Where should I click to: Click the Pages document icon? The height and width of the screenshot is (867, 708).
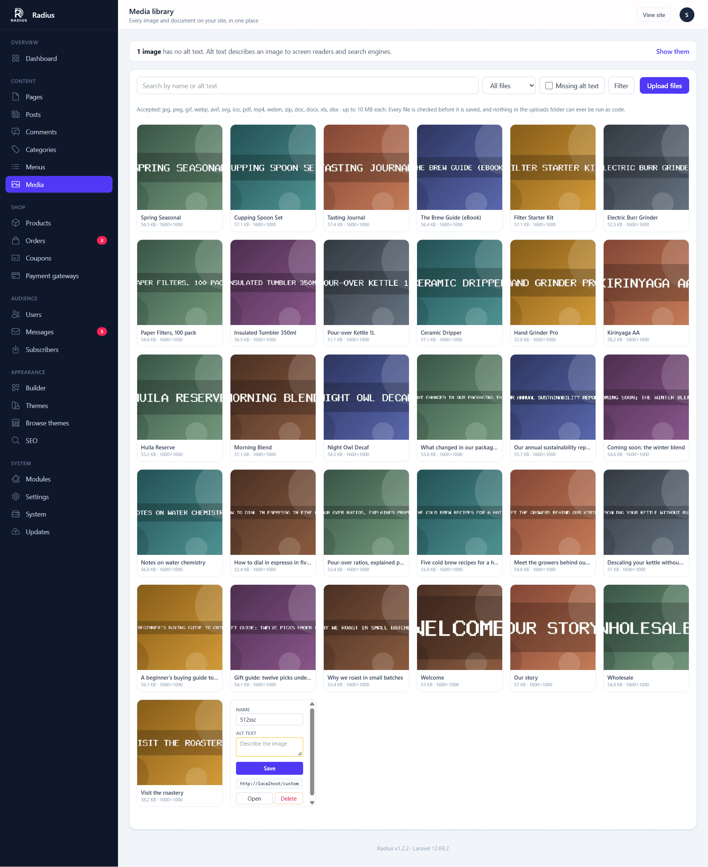tap(15, 97)
